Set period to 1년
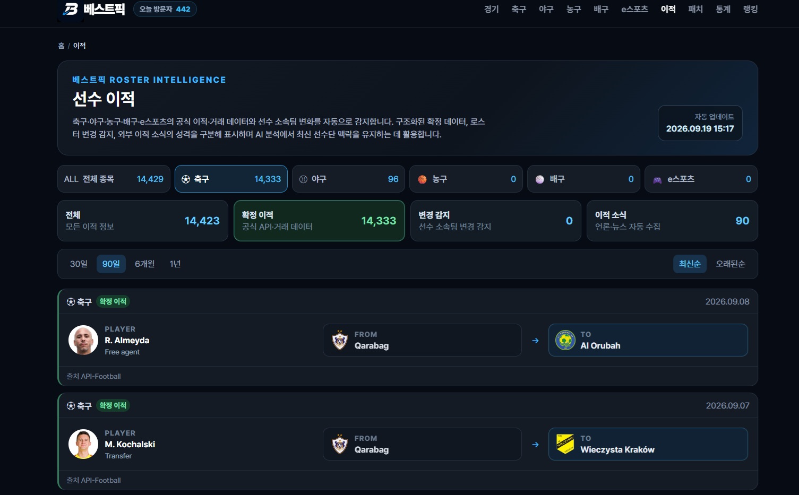 175,264
